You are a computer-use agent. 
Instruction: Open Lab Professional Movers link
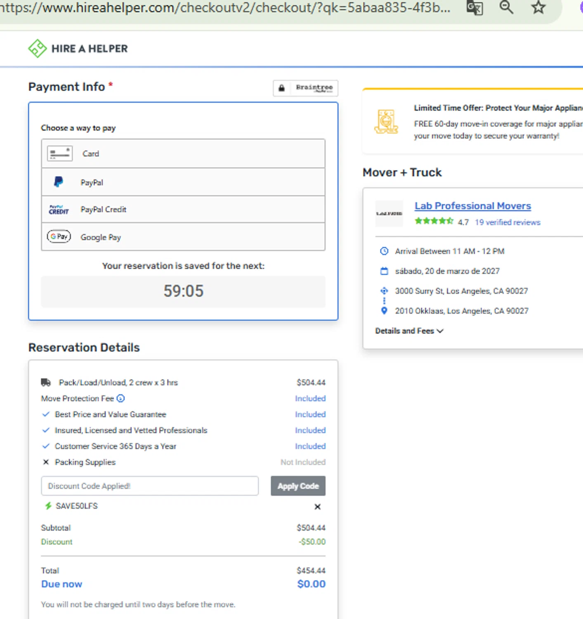click(x=472, y=206)
